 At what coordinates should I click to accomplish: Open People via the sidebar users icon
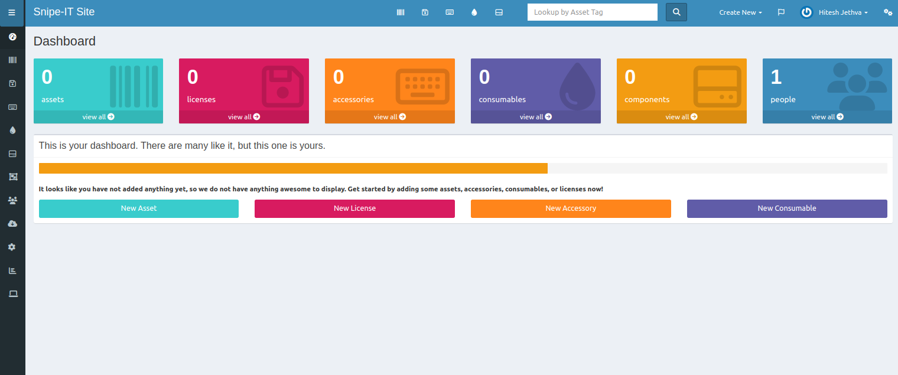coord(12,200)
